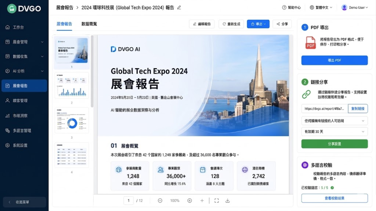The height and width of the screenshot is (211, 376).
Task: Click the AI 分析 sidebar icon
Action: tap(8, 71)
